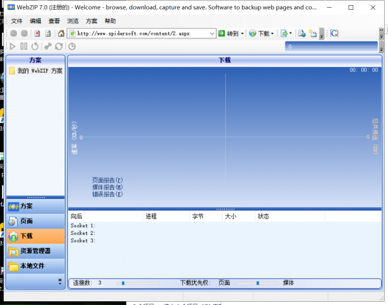Open the 错误报告 link
Screen dimensions: 388x305
pos(107,194)
